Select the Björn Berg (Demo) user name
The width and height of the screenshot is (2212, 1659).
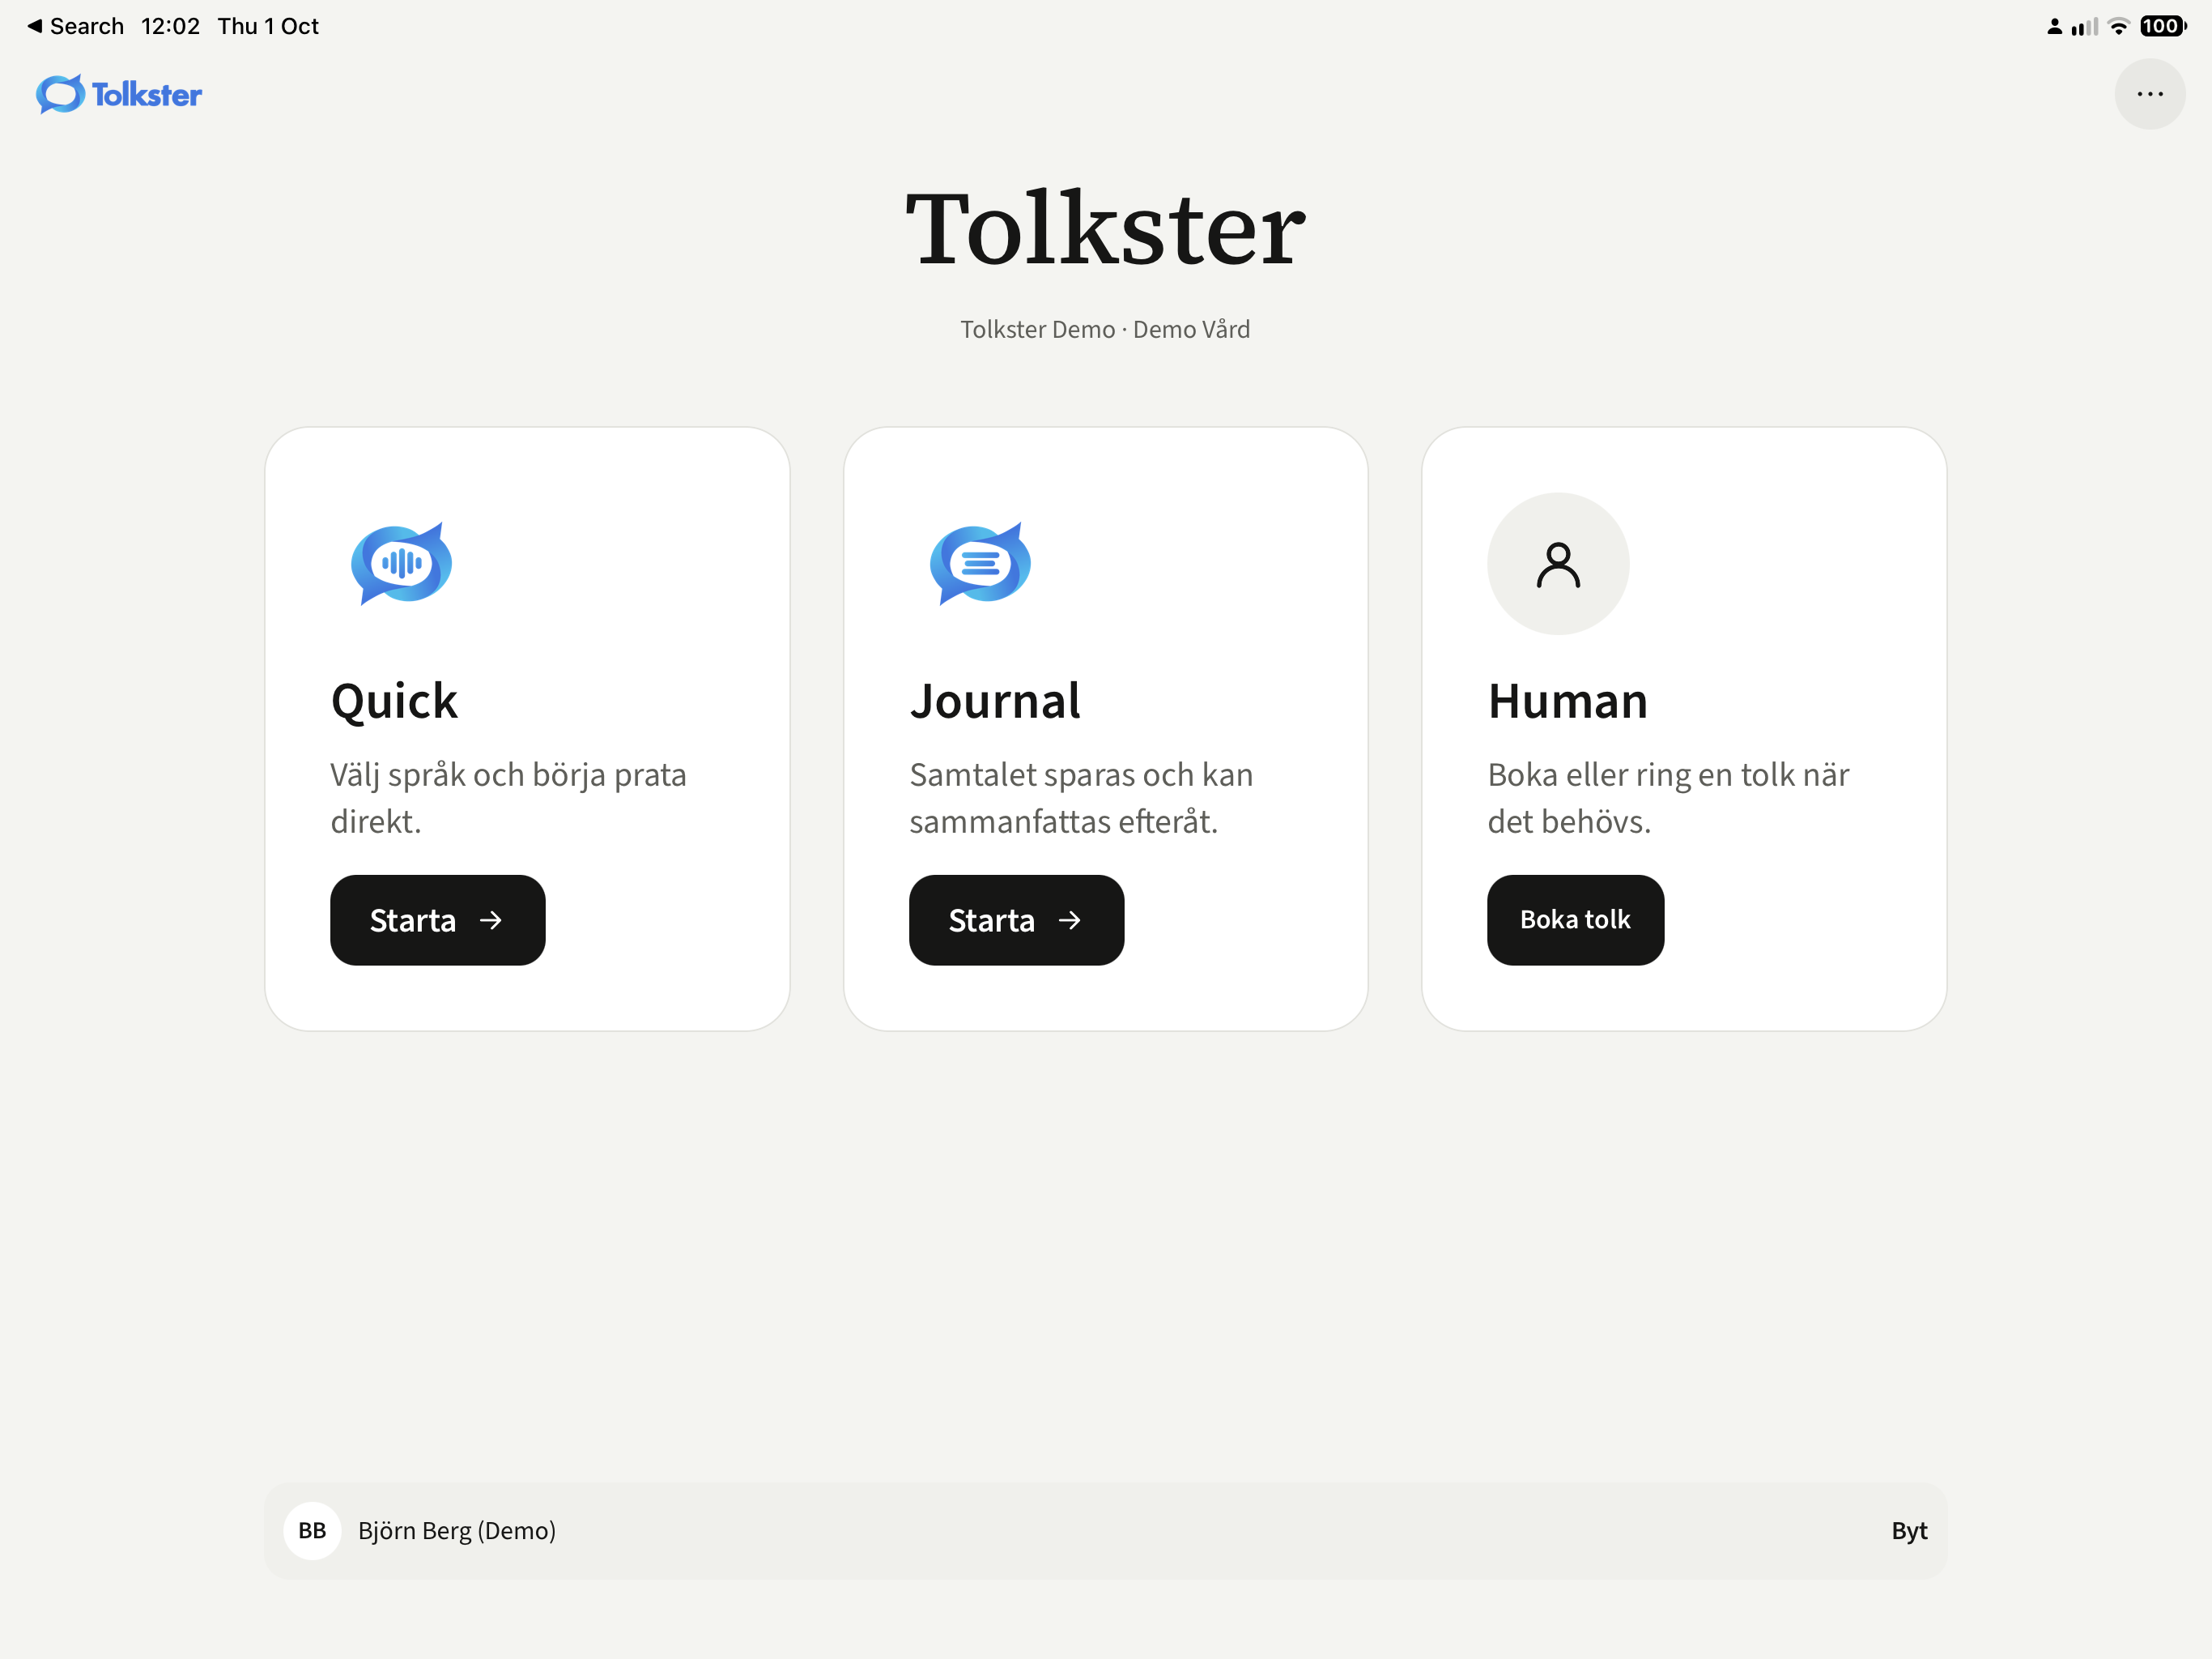coord(457,1530)
